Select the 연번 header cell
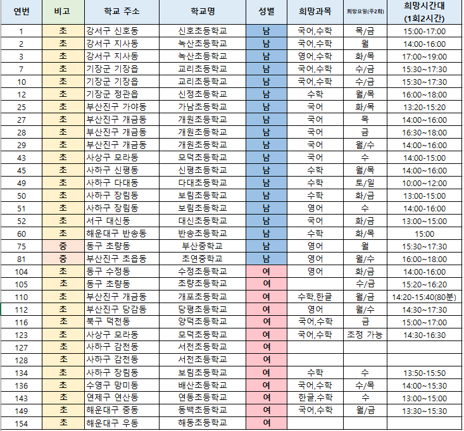The image size is (464, 431). (x=22, y=12)
